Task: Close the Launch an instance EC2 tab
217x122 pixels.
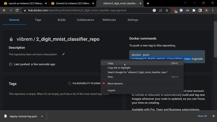Action: pyautogui.click(x=46, y=3)
